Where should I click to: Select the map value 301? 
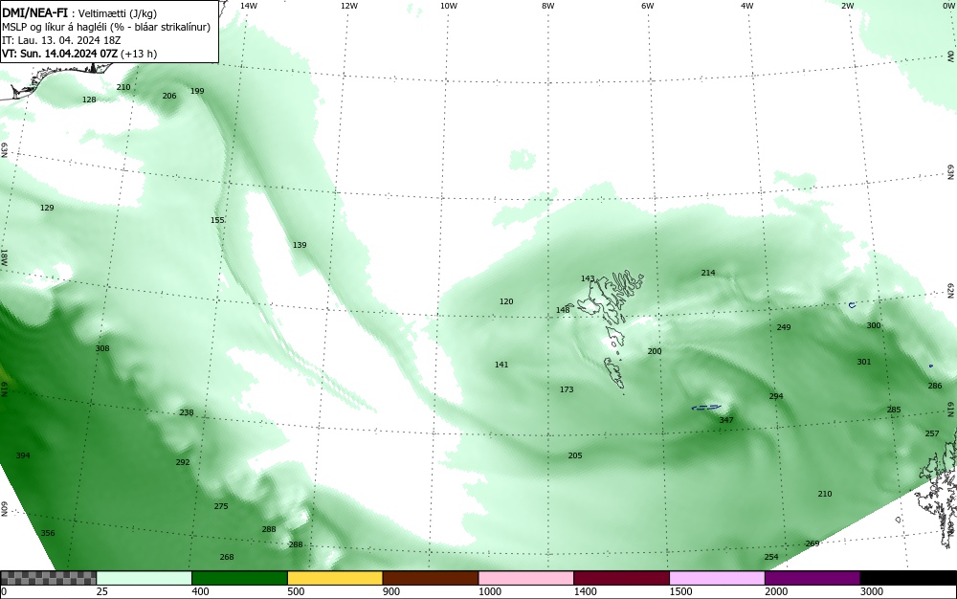[x=863, y=362]
